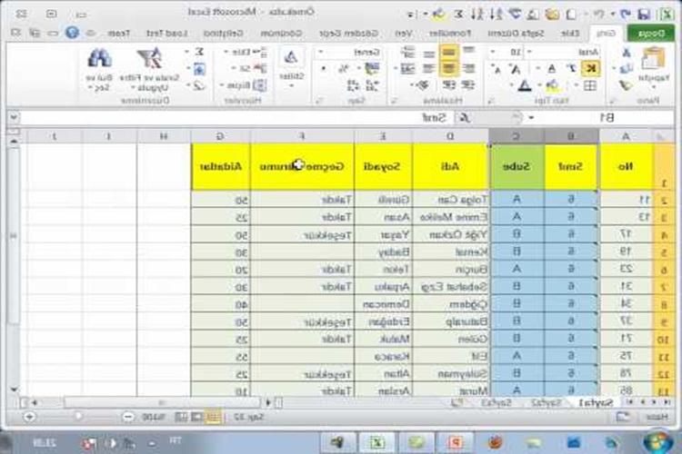Click the borders grid icon
This screenshot has width=682, height=454.
590,85
